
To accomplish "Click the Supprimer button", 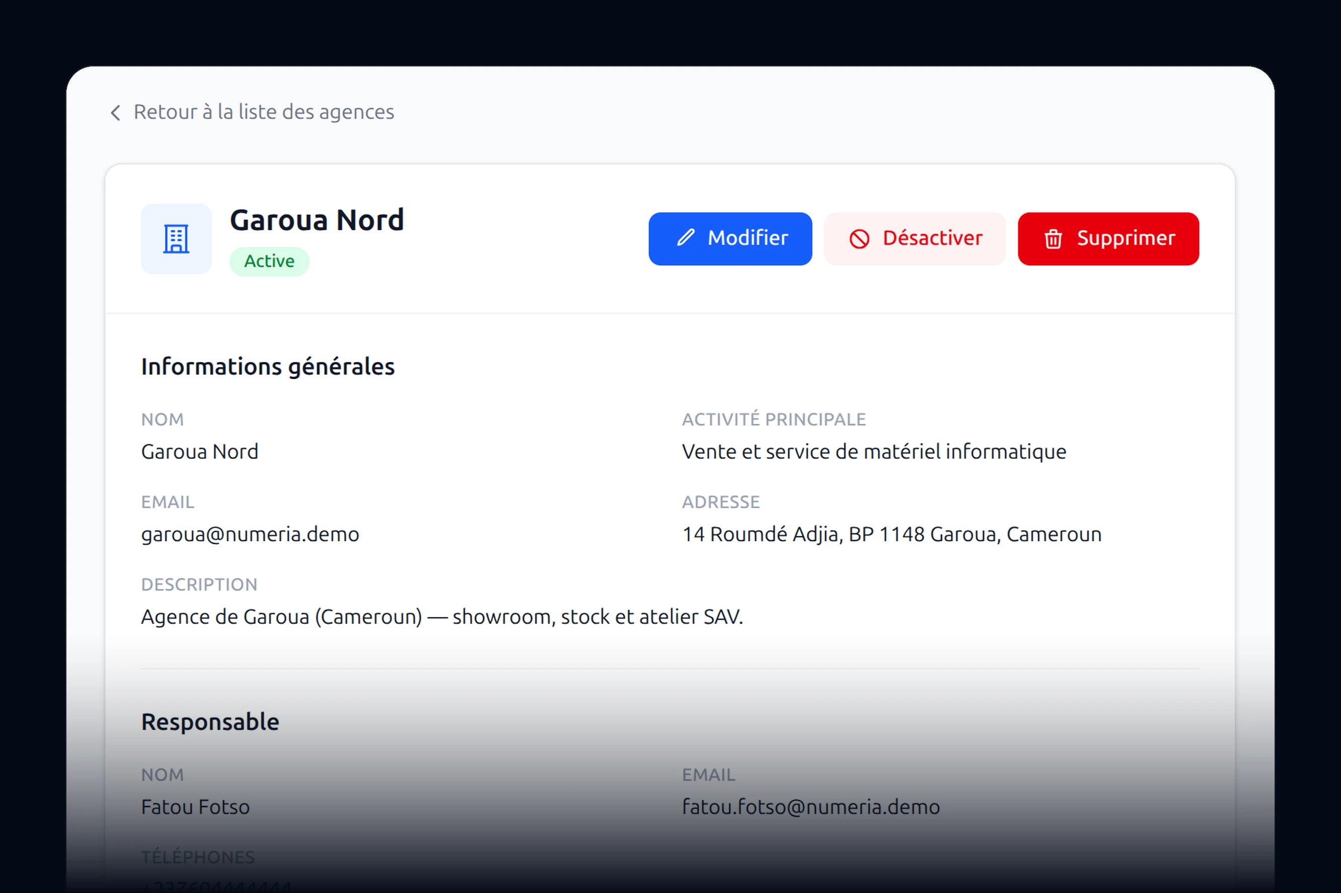I will pos(1108,239).
